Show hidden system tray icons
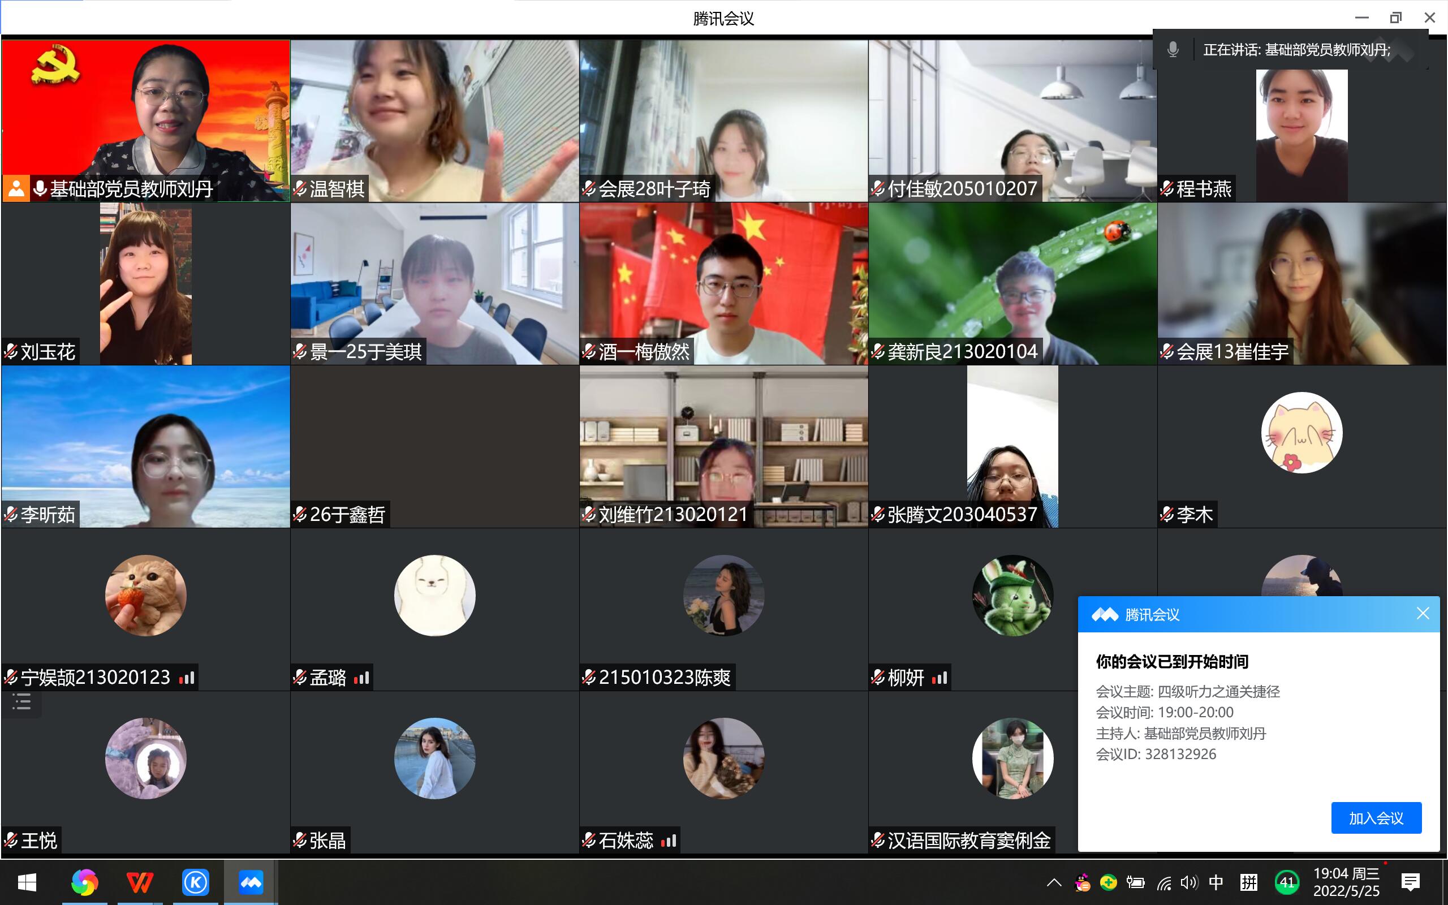Screen dimensions: 1448x905 click(x=1054, y=883)
